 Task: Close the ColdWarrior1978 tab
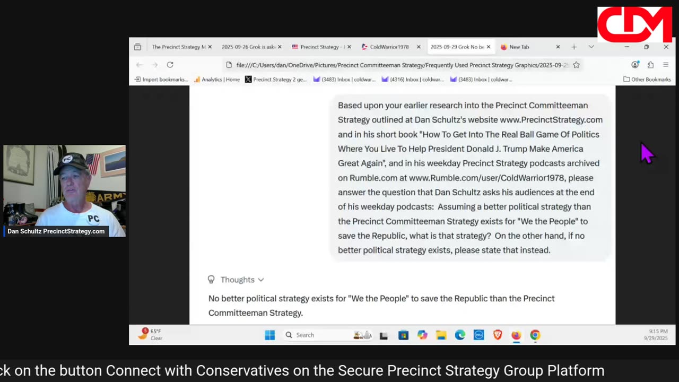[419, 47]
